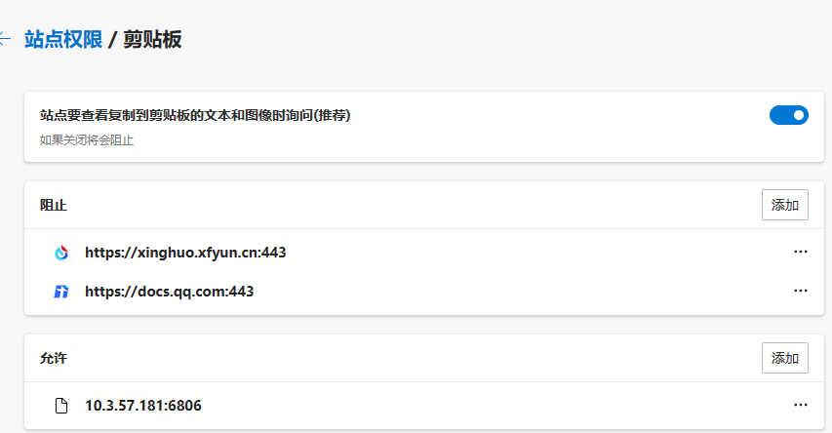Screen dimensions: 832x433
Task: Click 添加 in the 允许 section
Action: click(784, 358)
